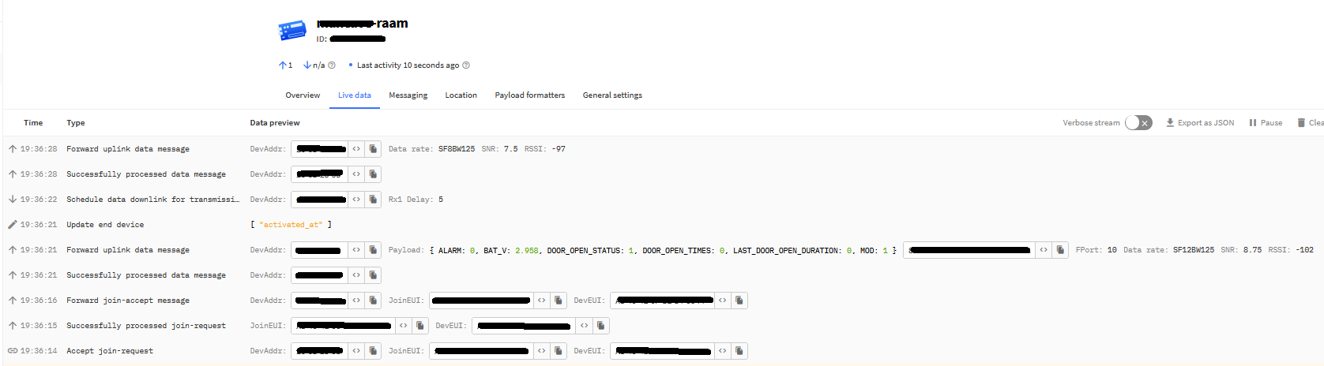Select the Update end device event row
1324x366 pixels.
[x=662, y=225]
